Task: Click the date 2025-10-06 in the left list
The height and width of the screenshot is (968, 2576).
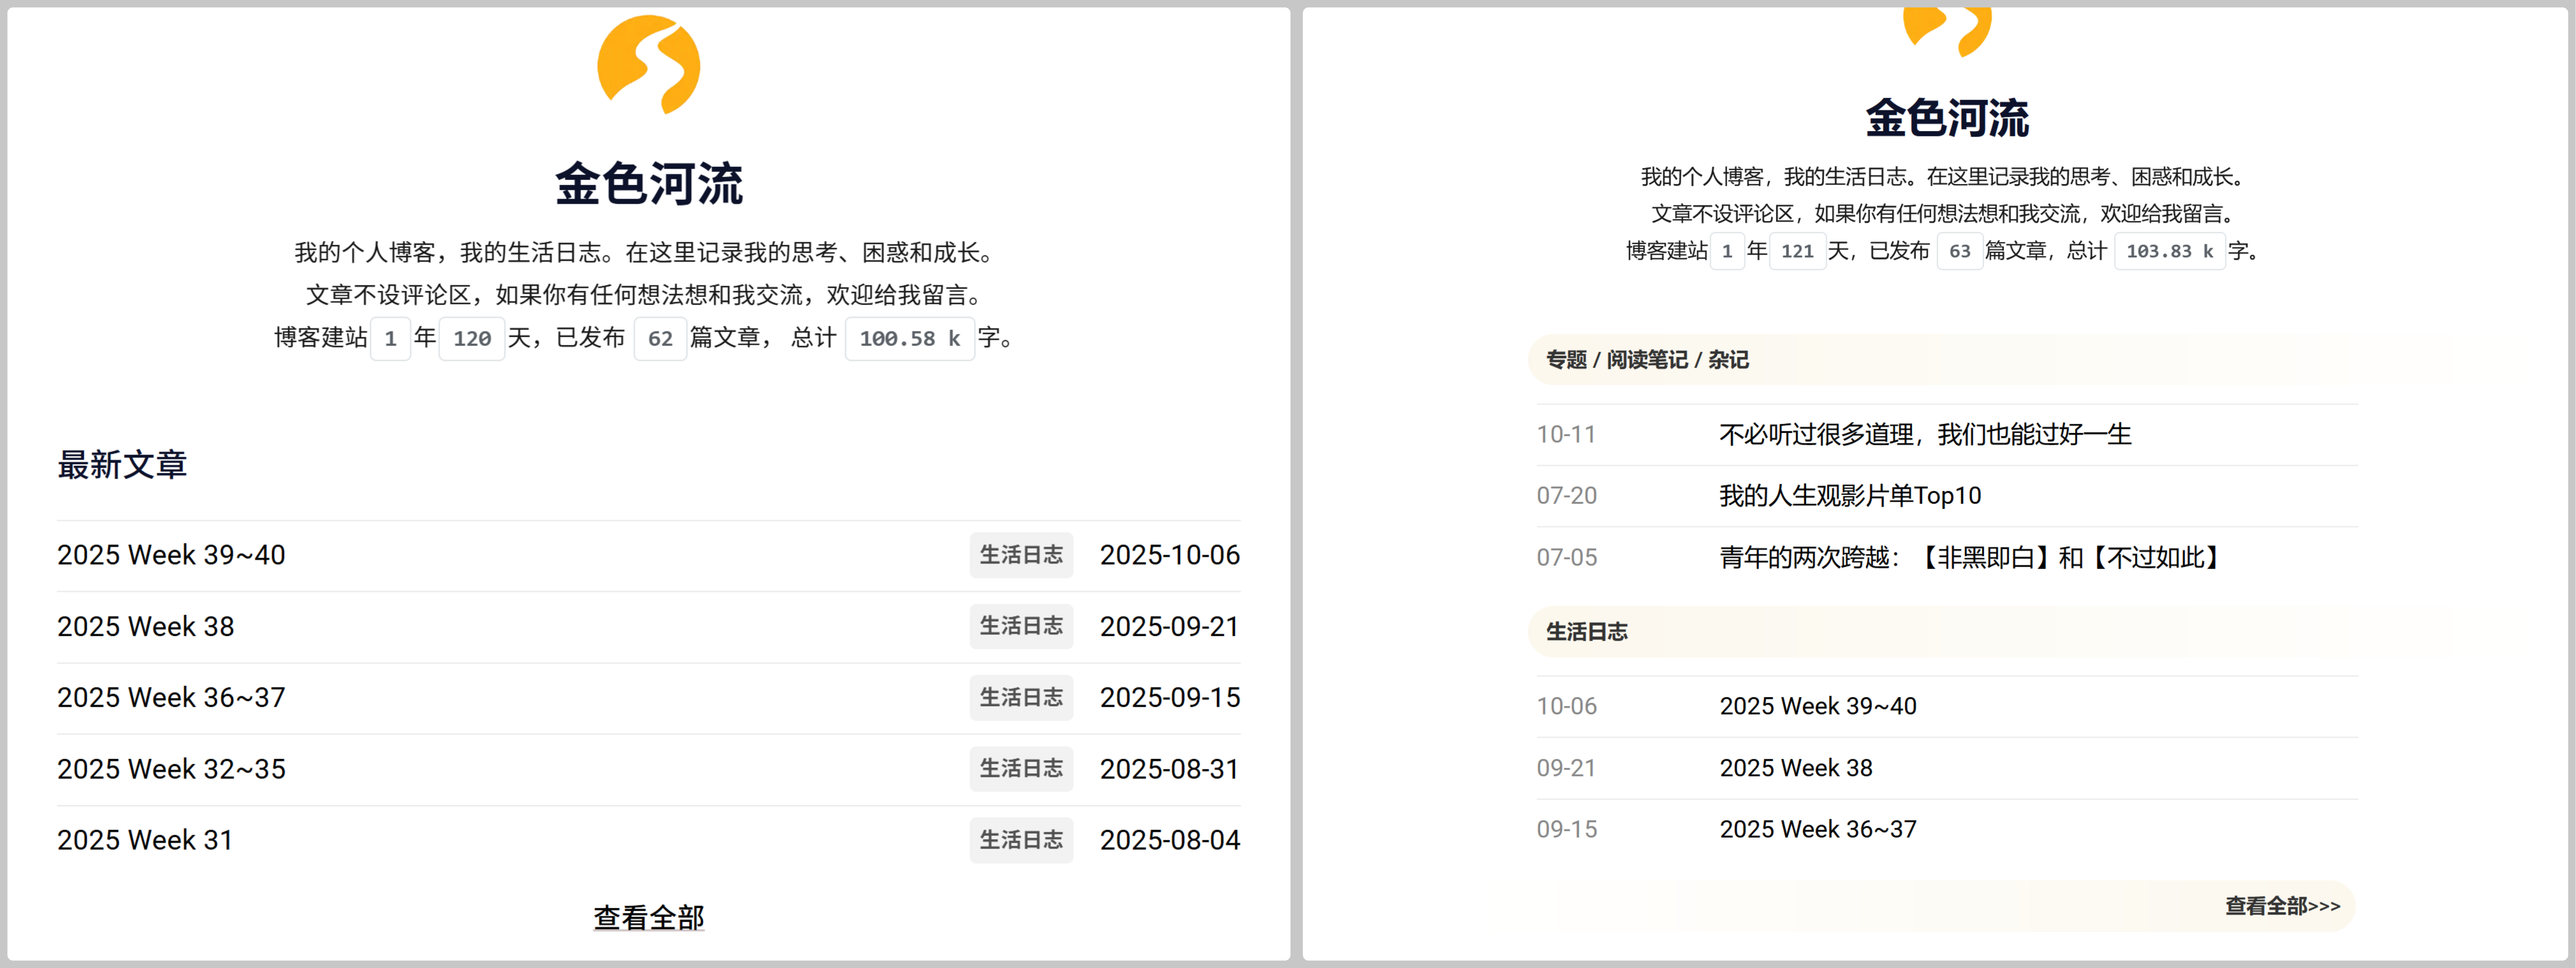Action: click(x=1170, y=555)
